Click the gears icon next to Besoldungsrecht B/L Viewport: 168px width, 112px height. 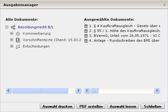coord(13,27)
